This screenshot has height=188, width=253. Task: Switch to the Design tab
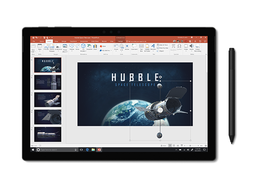click(64, 41)
